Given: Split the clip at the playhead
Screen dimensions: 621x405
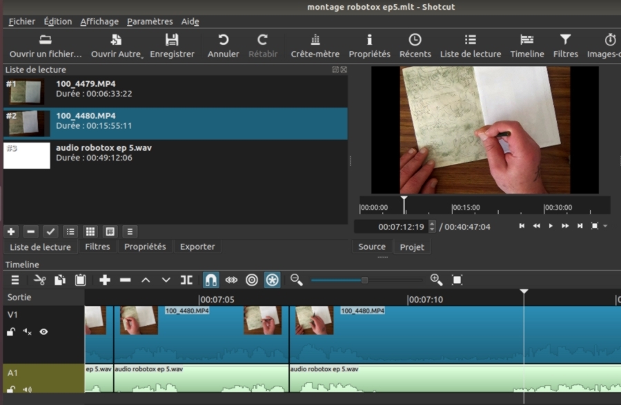Looking at the screenshot, I should pos(186,280).
